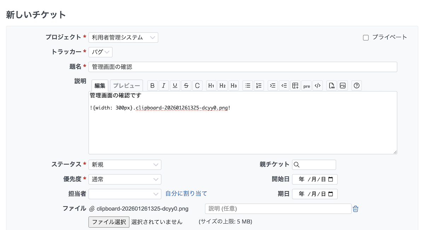The width and height of the screenshot is (424, 230).
Task: Delete the attached clipboard PNG file
Action: pyautogui.click(x=355, y=209)
